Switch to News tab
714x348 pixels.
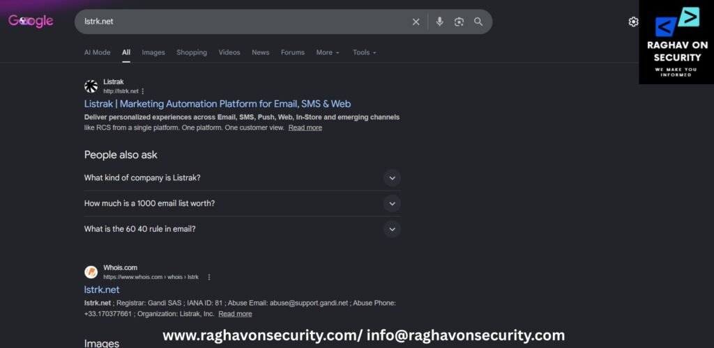click(x=261, y=52)
